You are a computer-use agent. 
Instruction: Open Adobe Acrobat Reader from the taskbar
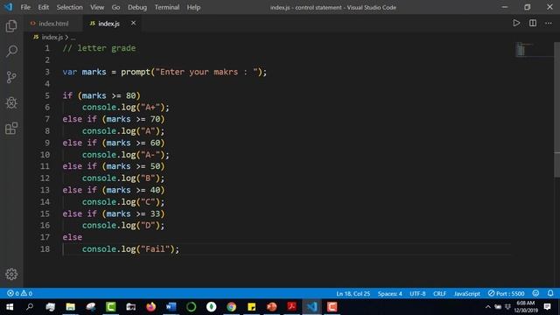click(291, 307)
